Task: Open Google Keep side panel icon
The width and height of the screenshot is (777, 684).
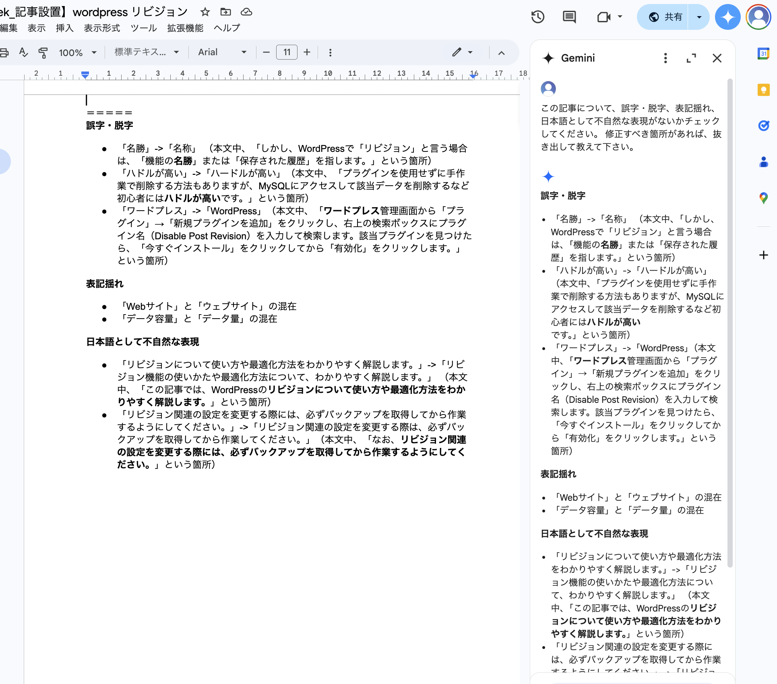Action: click(763, 89)
